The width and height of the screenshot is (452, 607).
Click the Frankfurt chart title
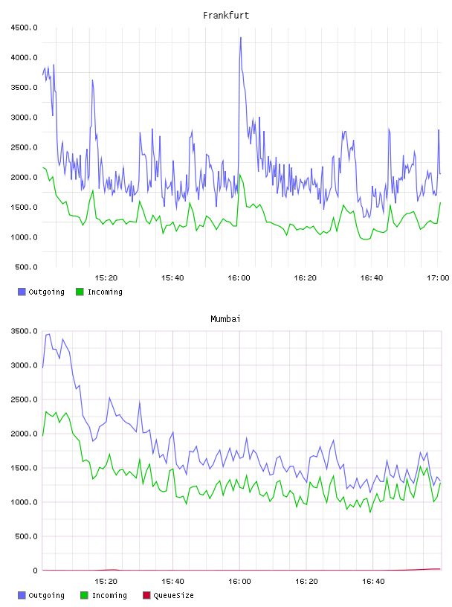tap(226, 16)
